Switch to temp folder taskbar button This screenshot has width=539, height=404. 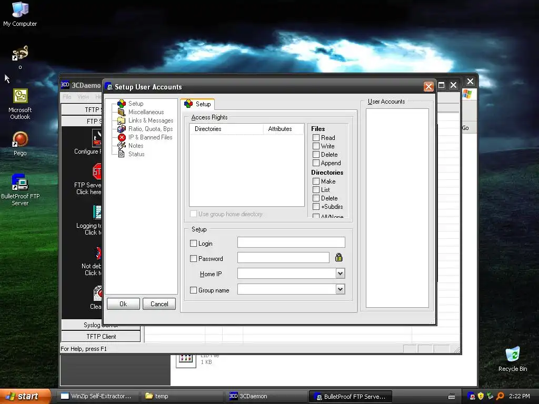pos(182,396)
